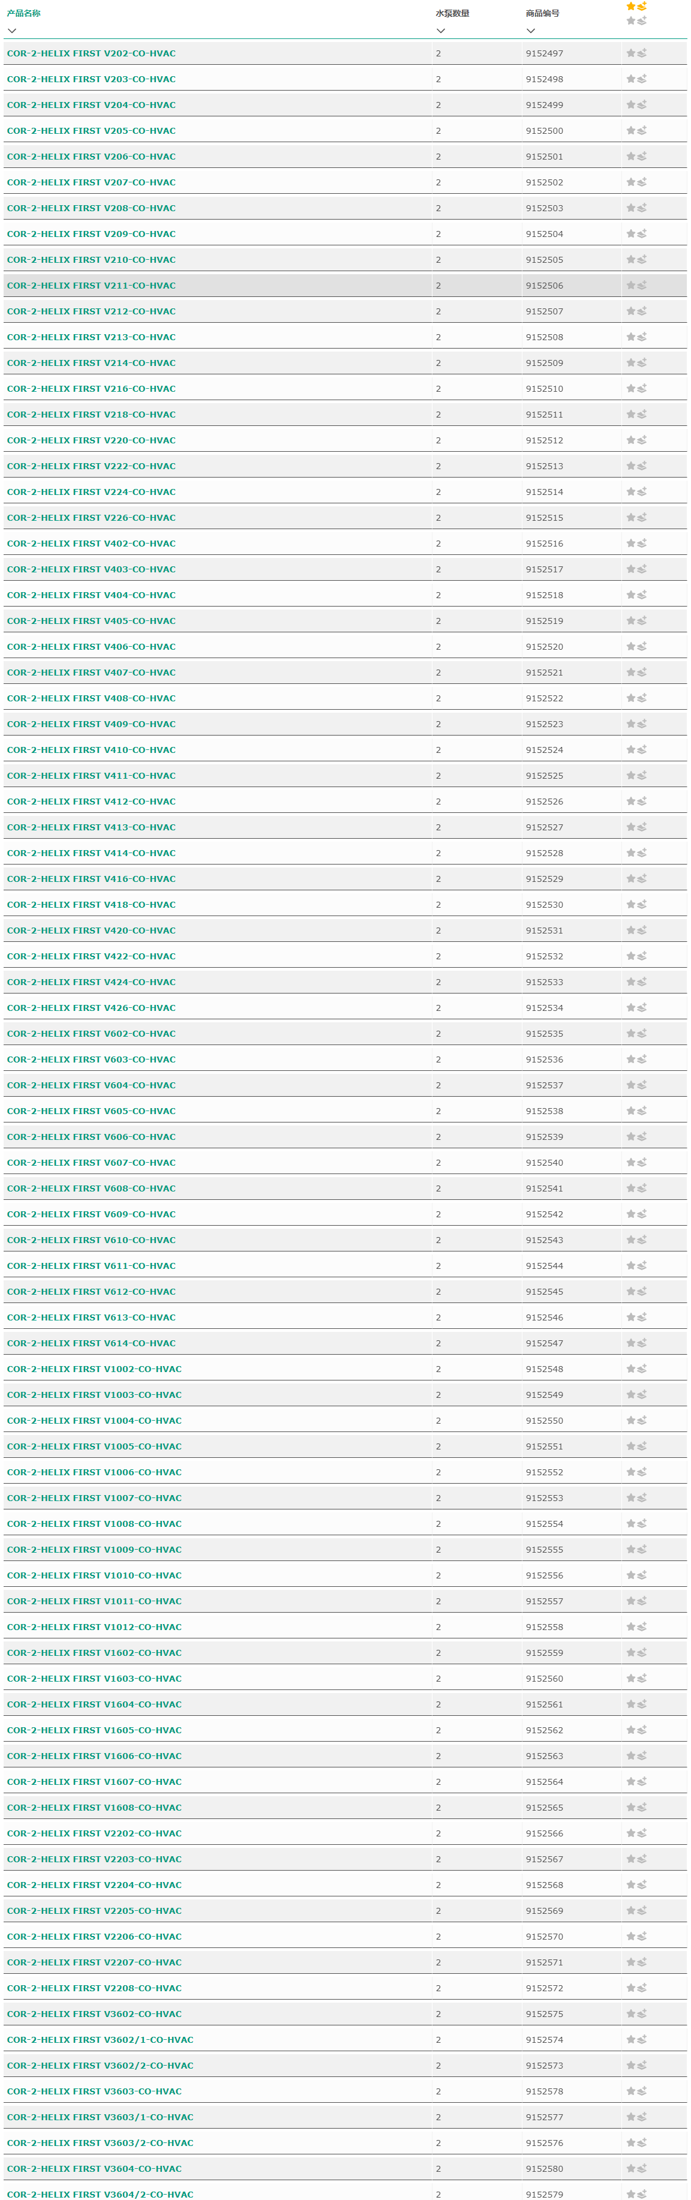Viewport: 691px width, 2200px height.
Task: Click item number 9152528
Action: (545, 853)
